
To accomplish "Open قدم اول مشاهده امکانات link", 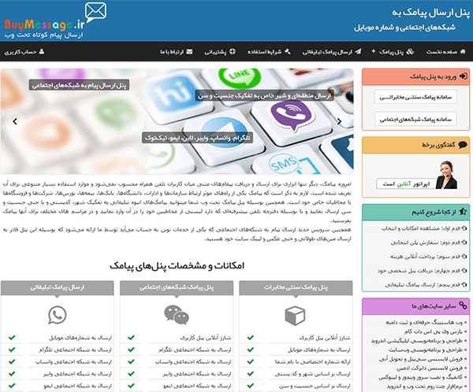I will (420, 228).
